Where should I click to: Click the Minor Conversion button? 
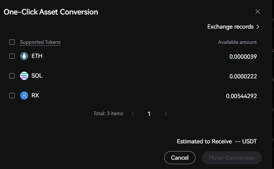(232, 158)
